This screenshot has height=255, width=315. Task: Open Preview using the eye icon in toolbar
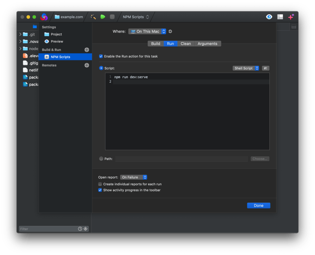(269, 17)
